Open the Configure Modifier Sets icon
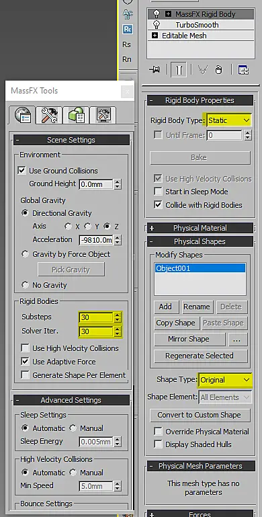Viewport: 262px width, 517px height. point(244,70)
